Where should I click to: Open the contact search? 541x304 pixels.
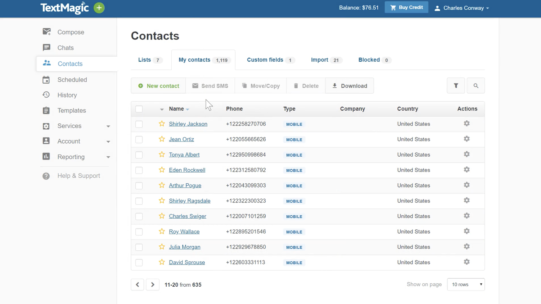pyautogui.click(x=475, y=85)
